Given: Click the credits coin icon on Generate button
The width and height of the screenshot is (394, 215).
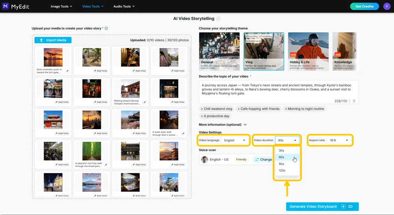Looking at the screenshot, I should 343,206.
